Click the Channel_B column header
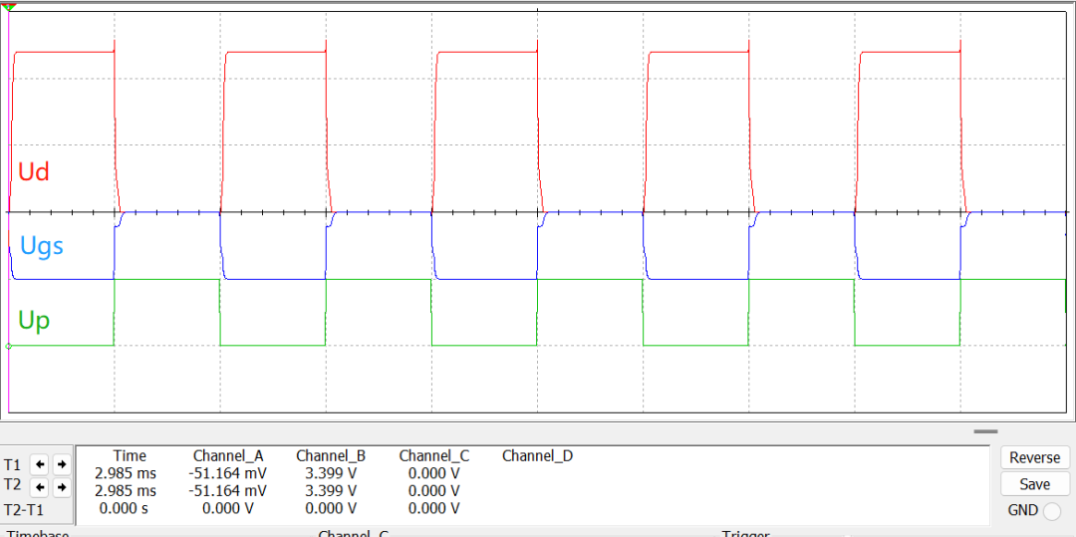The width and height of the screenshot is (1076, 537). [x=331, y=456]
